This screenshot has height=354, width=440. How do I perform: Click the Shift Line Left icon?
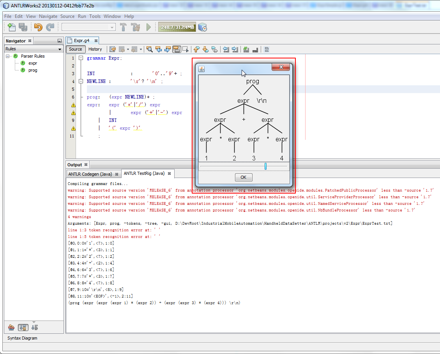pos(226,49)
